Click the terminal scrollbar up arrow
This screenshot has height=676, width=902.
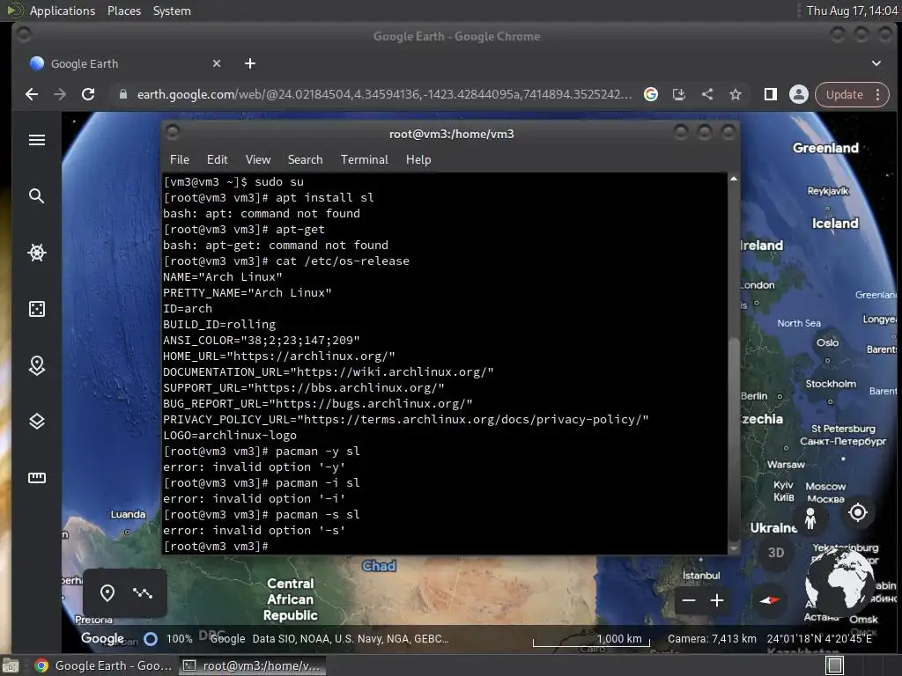click(x=734, y=179)
